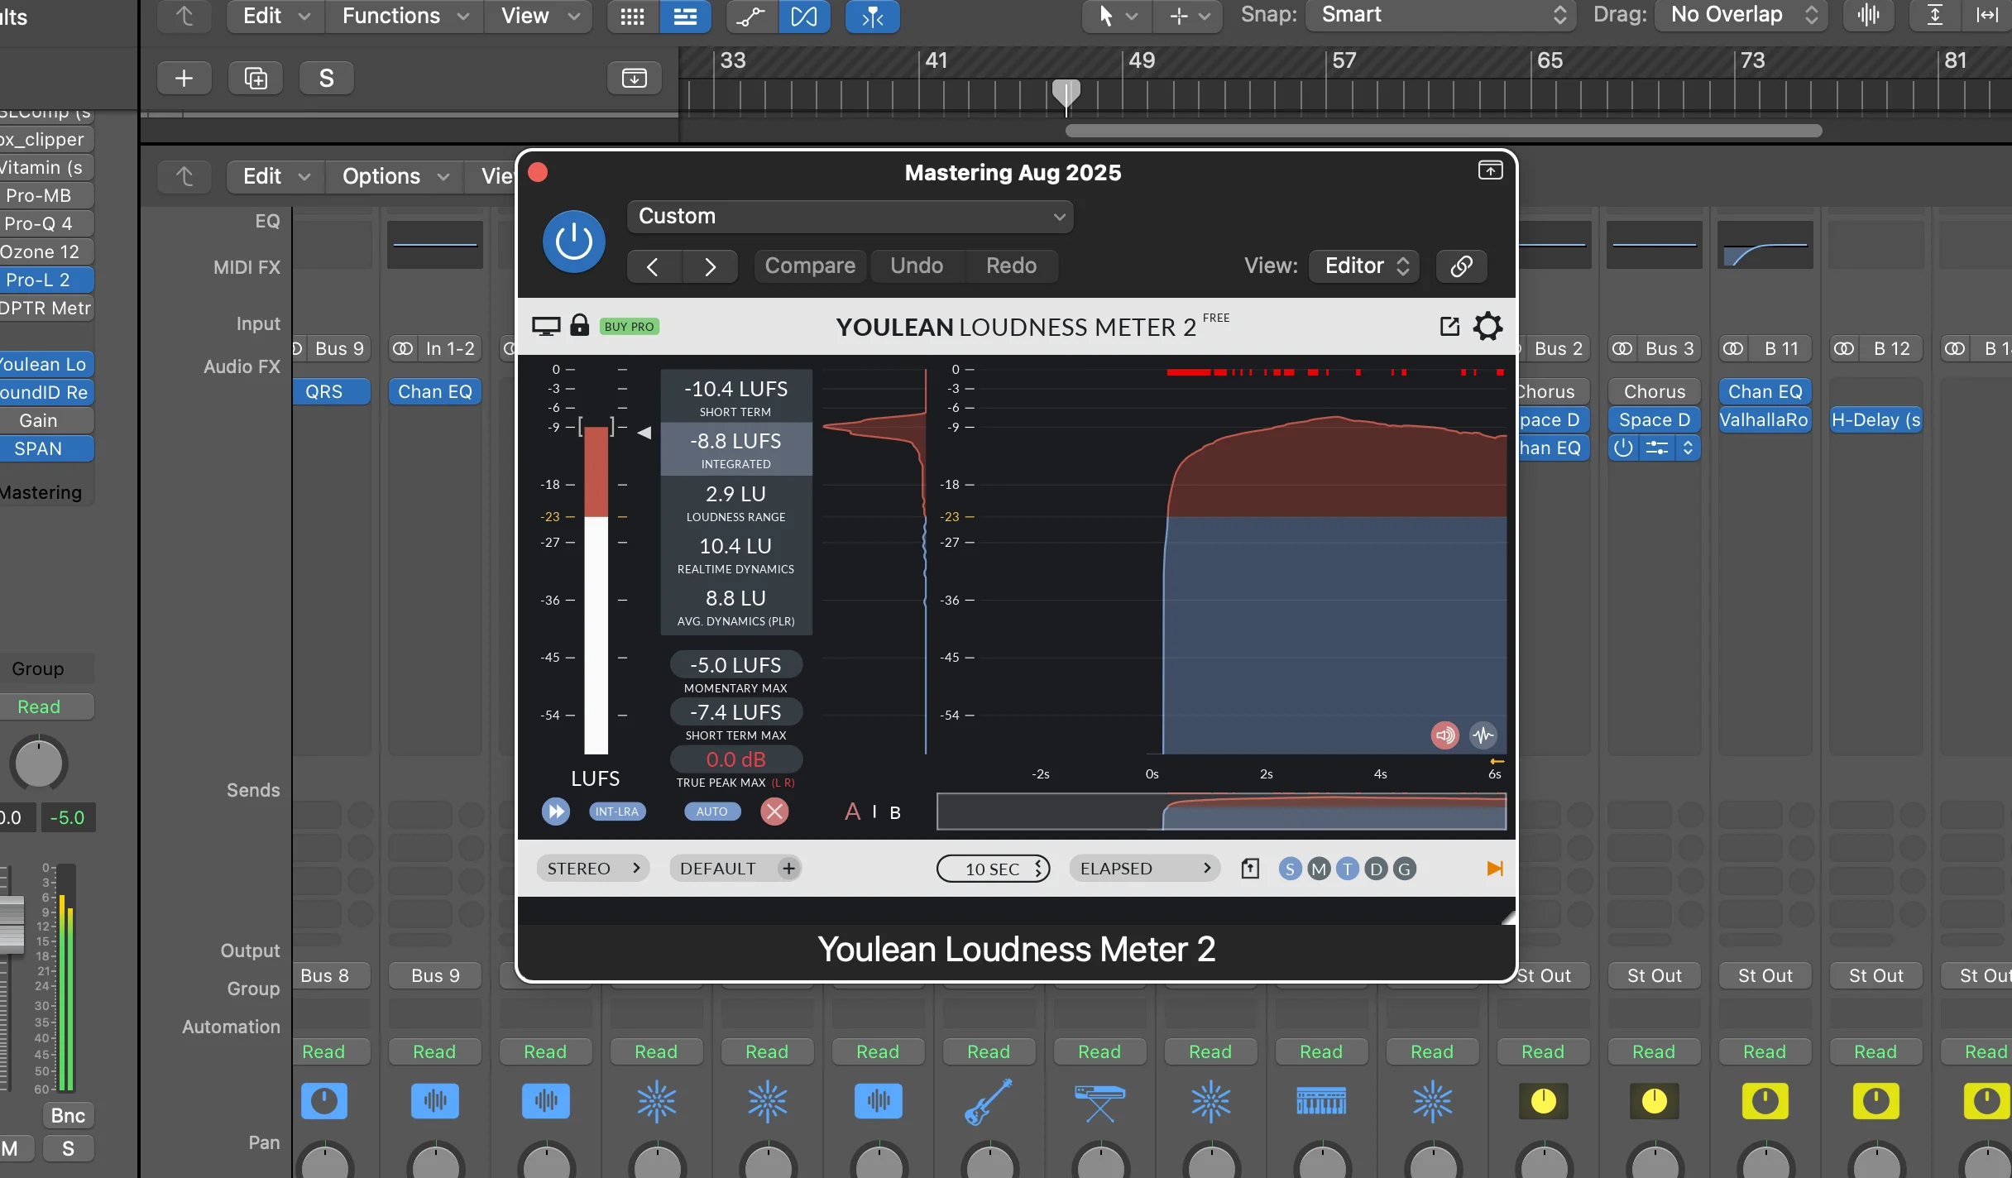
Task: Toggle the plugin power bypass button
Action: click(x=573, y=241)
